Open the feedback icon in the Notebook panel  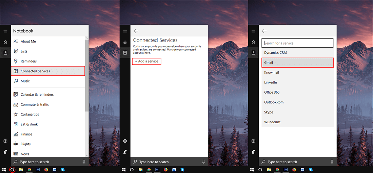tap(5, 152)
